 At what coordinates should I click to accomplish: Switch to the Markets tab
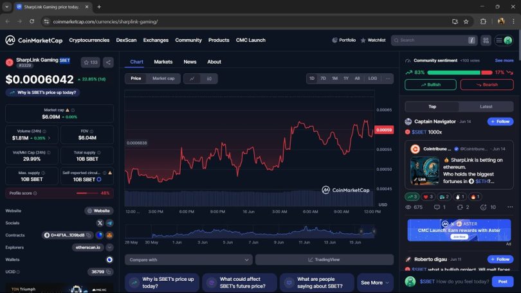pos(163,62)
